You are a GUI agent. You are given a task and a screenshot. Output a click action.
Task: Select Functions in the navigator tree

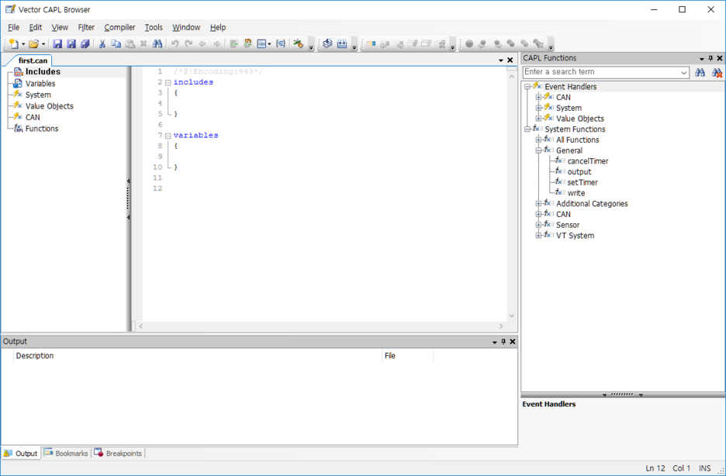tap(42, 129)
